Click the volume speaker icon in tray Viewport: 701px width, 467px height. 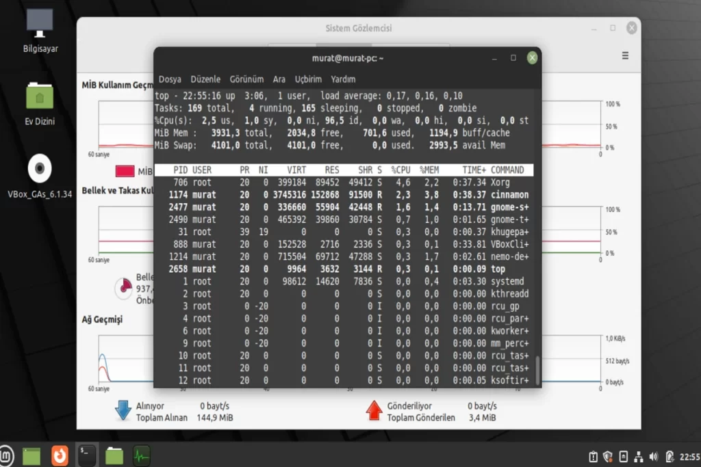652,456
